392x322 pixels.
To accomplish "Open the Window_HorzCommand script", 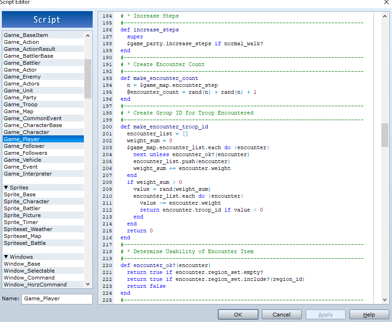I will pos(44,285).
